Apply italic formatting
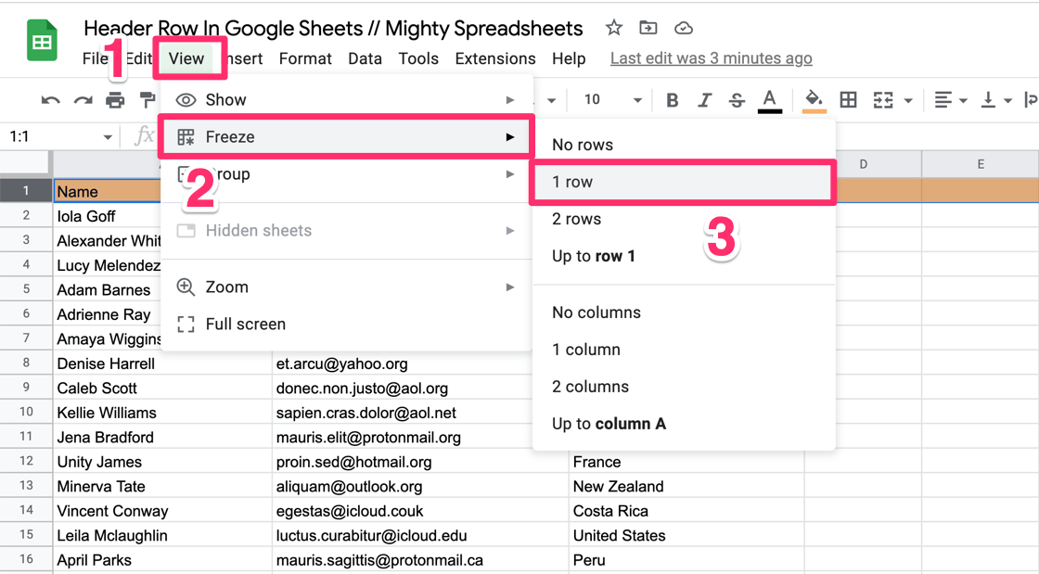This screenshot has width=1039, height=574. tap(704, 99)
